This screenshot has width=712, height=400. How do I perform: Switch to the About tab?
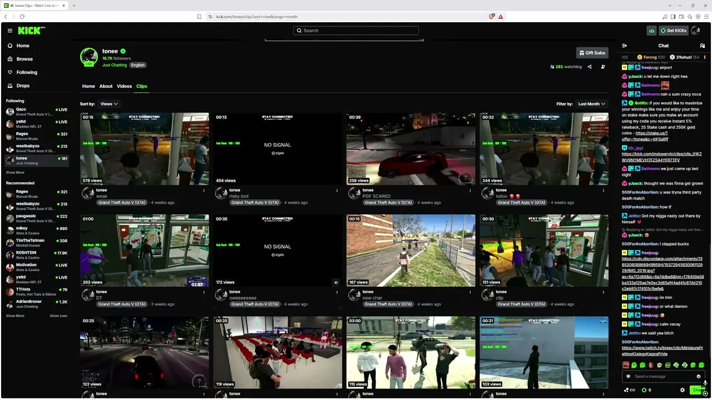(106, 86)
